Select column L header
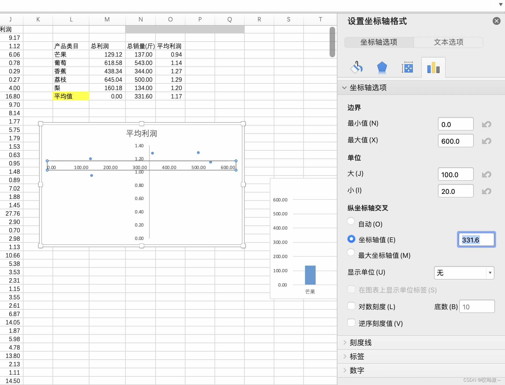505x385 pixels. 71,19
